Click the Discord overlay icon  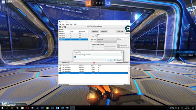(3, 2)
